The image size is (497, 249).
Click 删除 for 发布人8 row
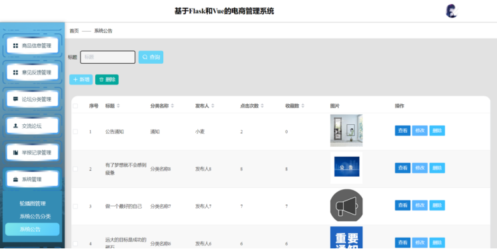point(437,168)
